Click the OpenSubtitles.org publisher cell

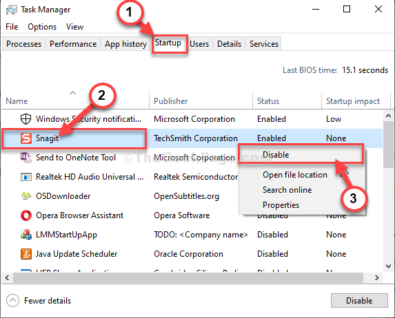pyautogui.click(x=186, y=196)
